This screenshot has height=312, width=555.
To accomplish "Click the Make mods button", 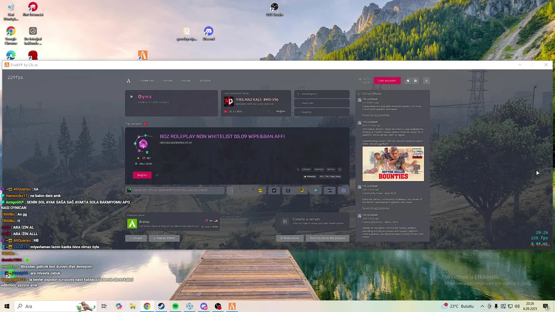I will [x=289, y=238].
